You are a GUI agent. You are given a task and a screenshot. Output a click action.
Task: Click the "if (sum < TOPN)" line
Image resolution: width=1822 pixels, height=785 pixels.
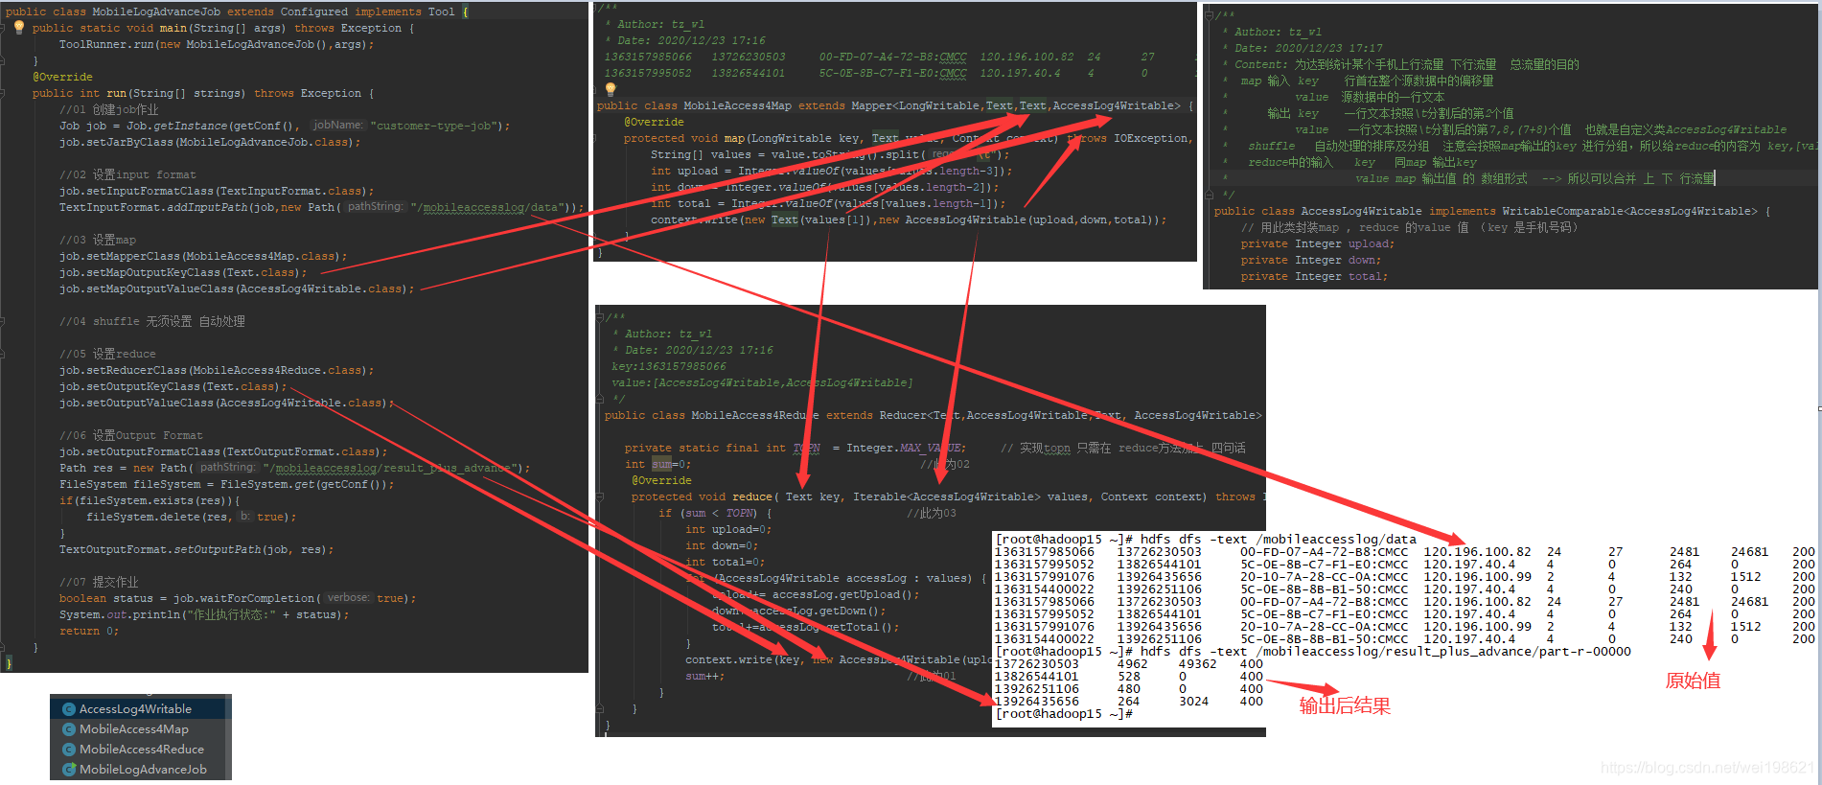[715, 514]
